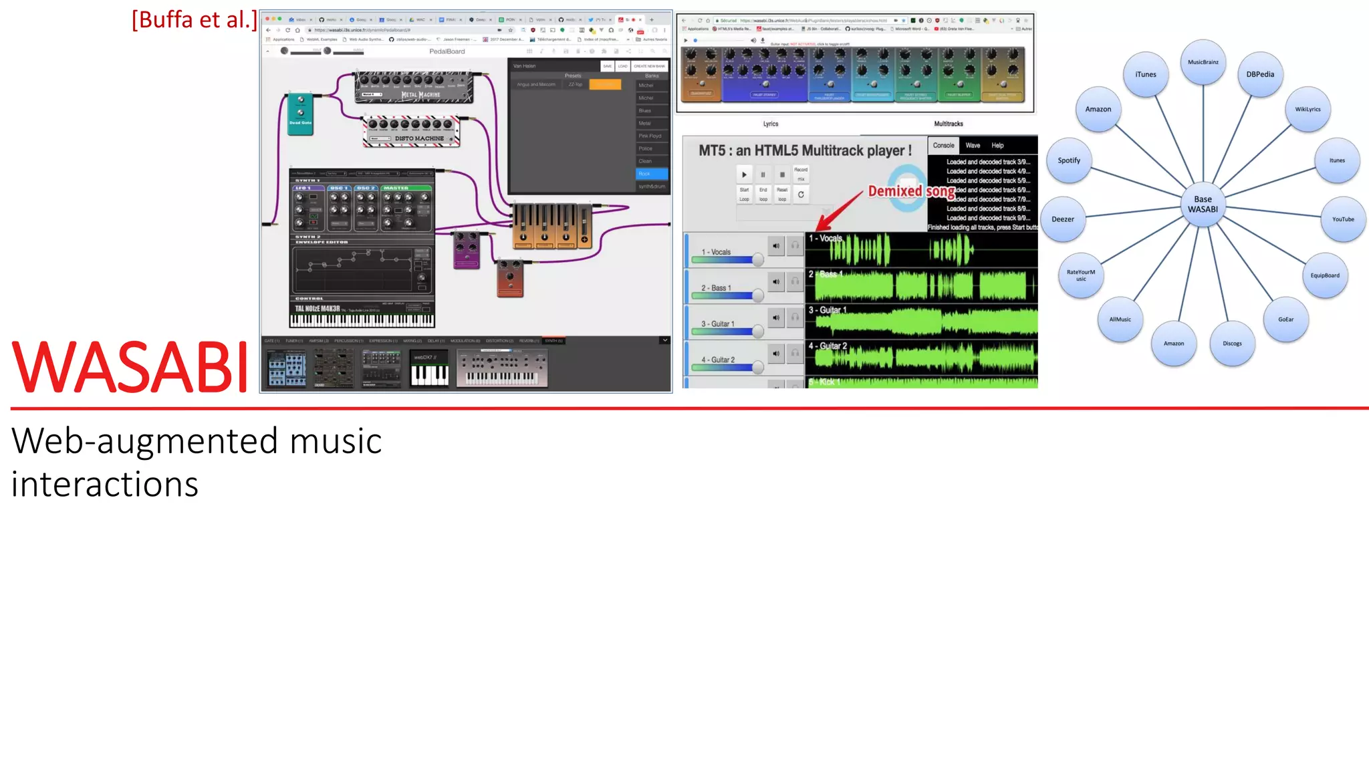Open the GATE (1) plugin category tab

pyautogui.click(x=272, y=341)
